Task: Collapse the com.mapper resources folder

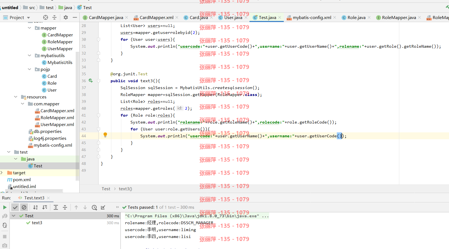Action: point(23,104)
